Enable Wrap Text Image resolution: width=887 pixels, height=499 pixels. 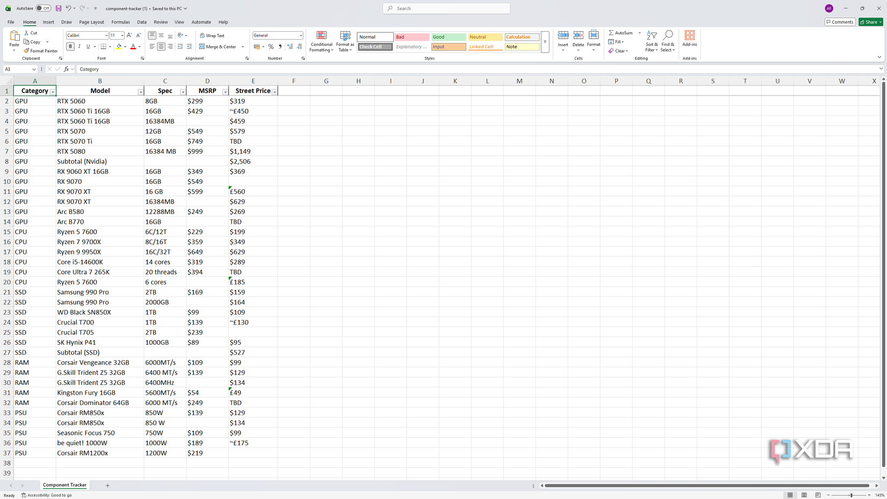coord(212,35)
